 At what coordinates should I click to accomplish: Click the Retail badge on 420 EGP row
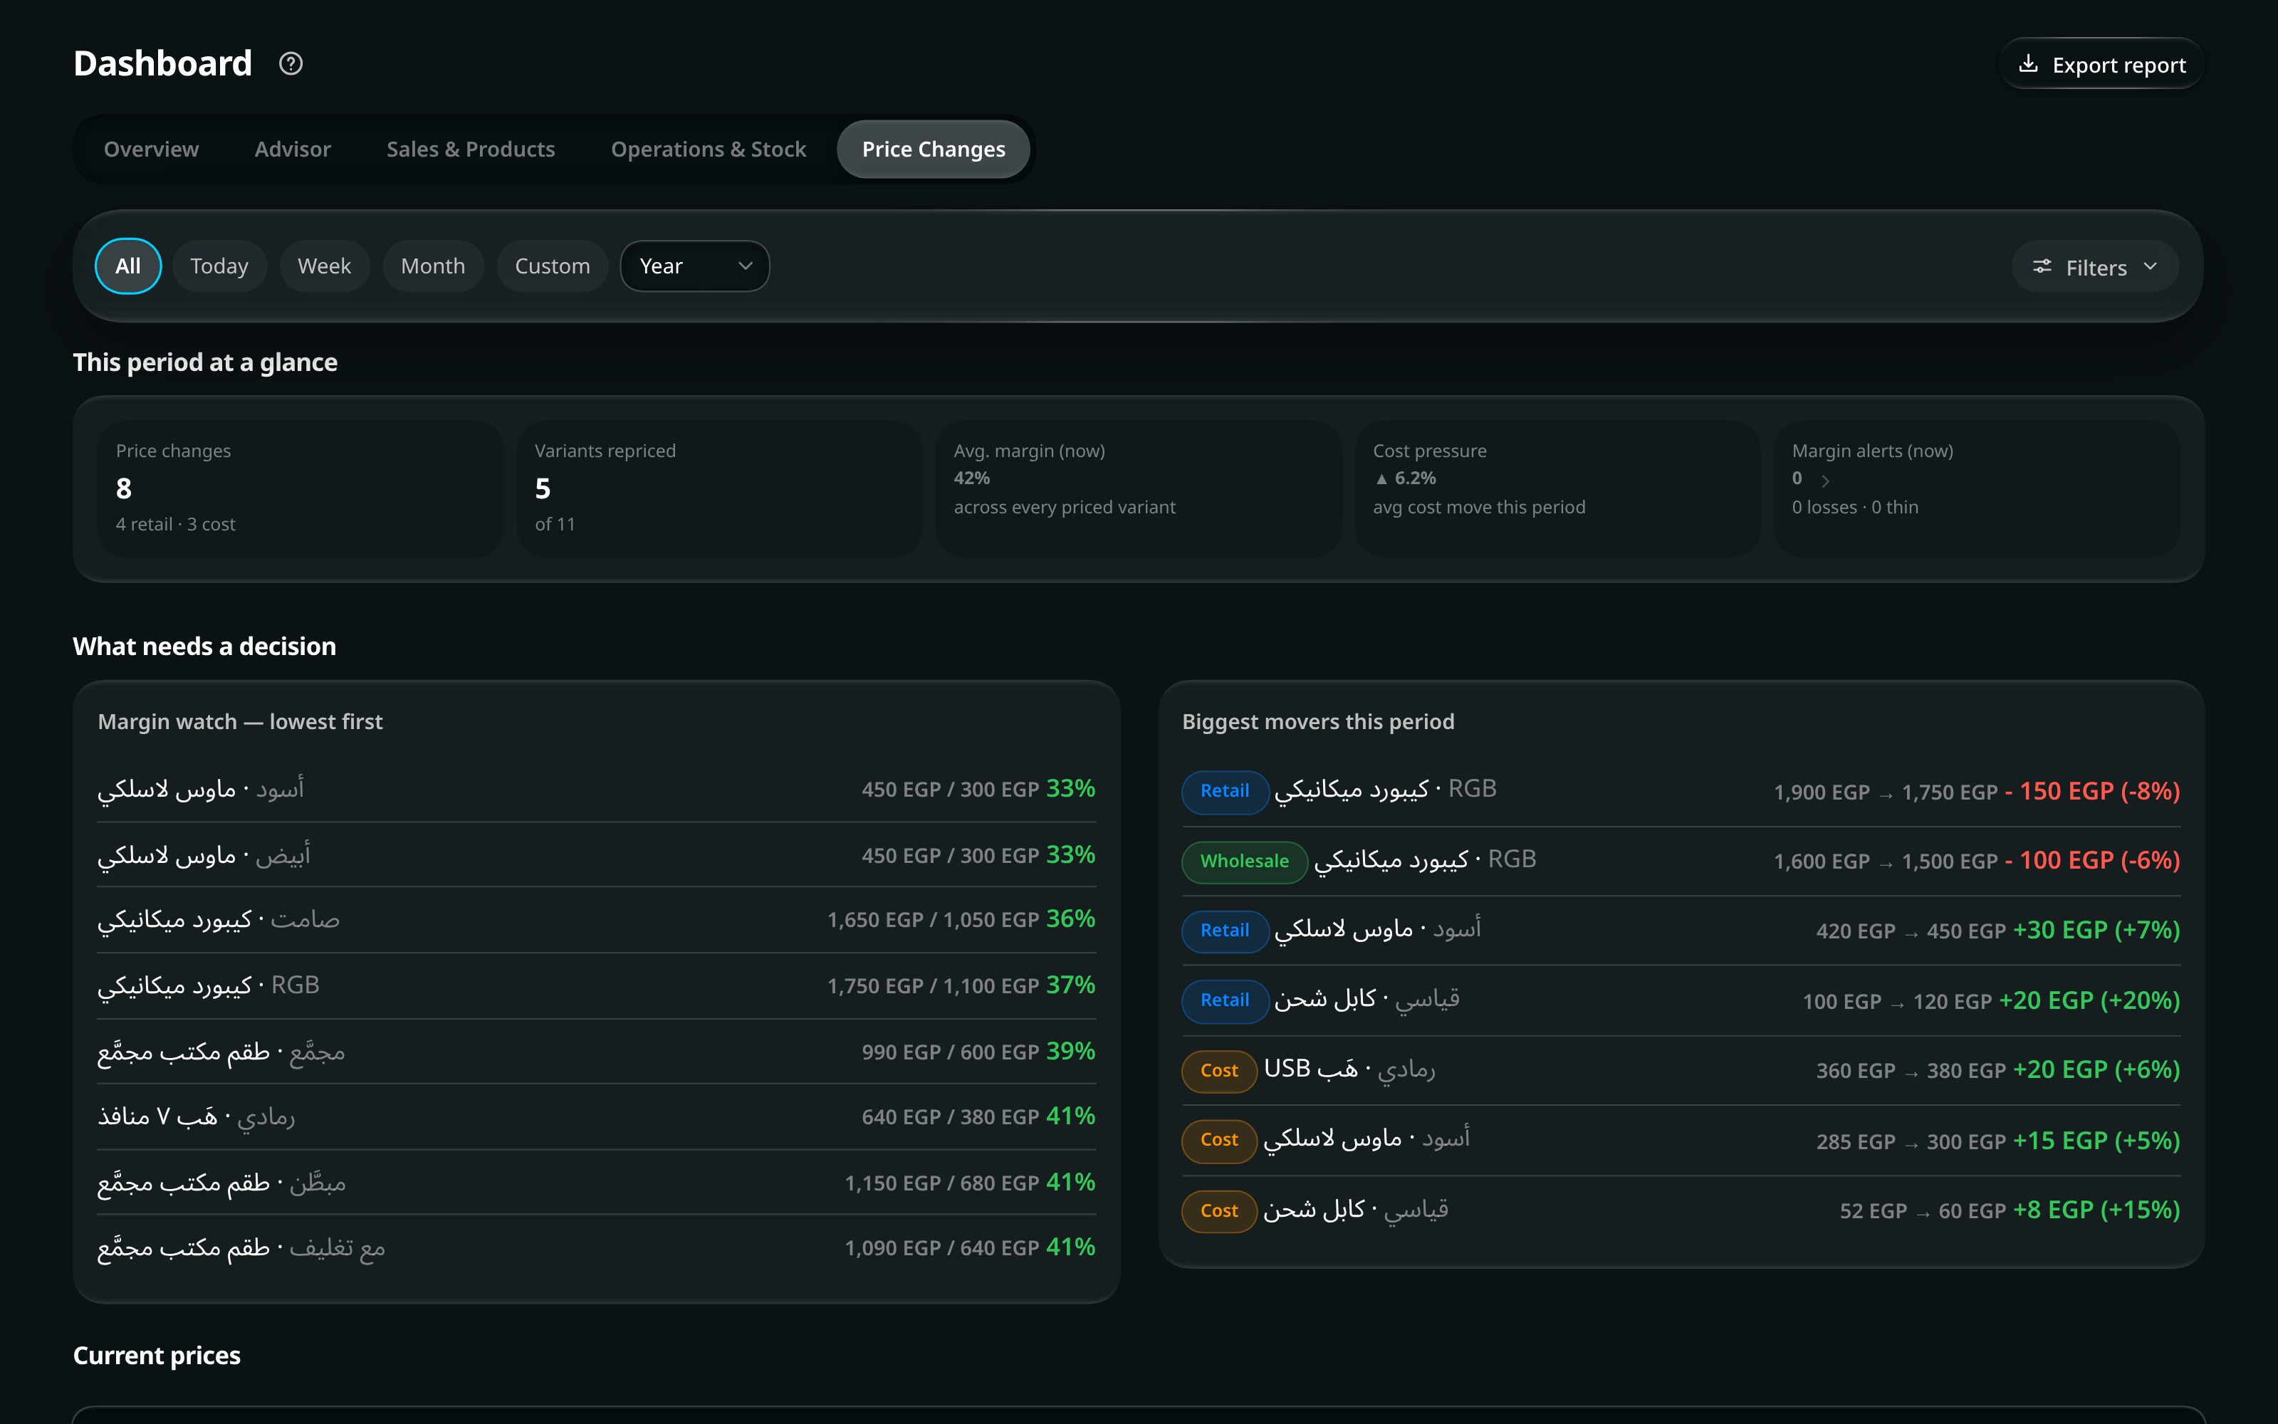pos(1224,931)
